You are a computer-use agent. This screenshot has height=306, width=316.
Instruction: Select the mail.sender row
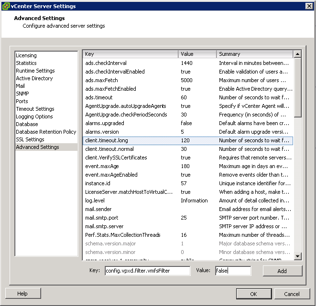(188, 210)
